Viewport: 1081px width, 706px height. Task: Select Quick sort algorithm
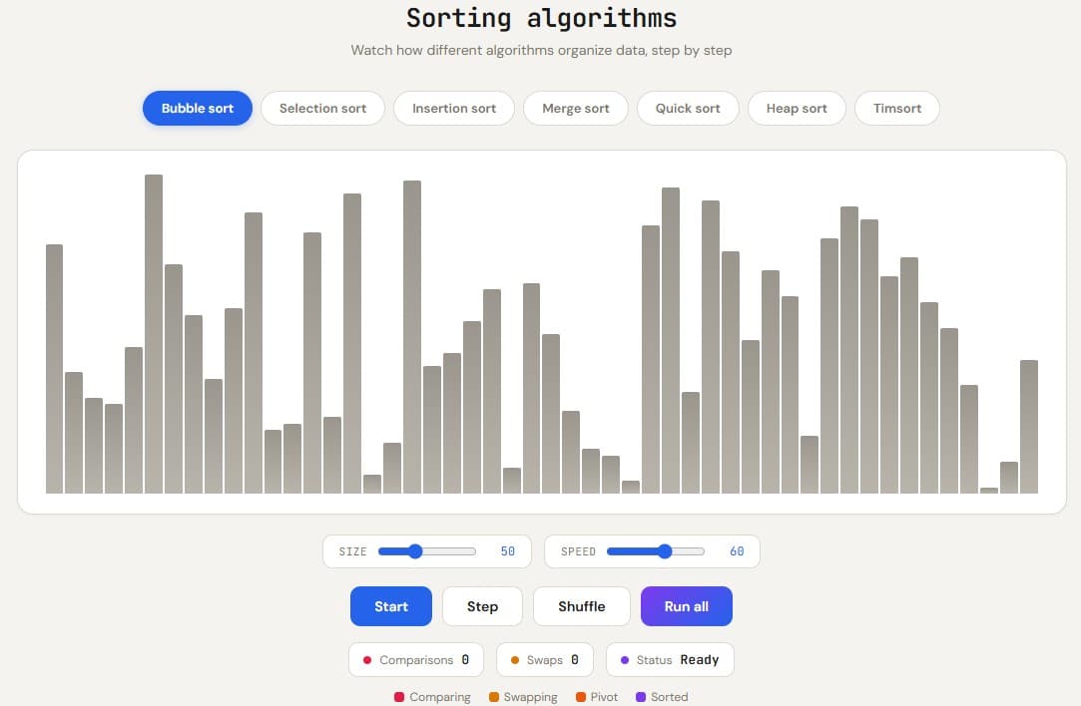(688, 108)
